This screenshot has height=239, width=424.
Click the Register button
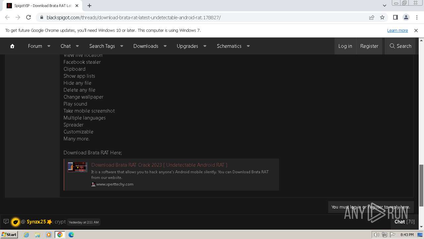369,46
